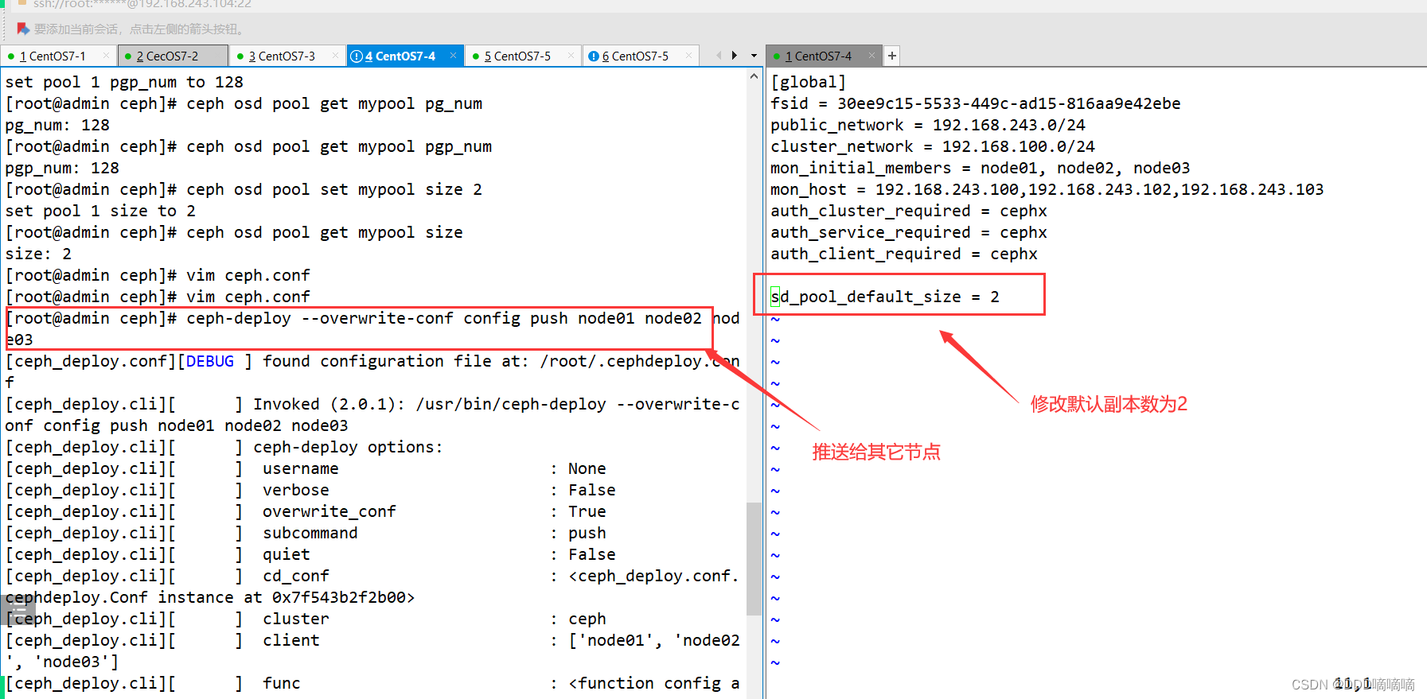The height and width of the screenshot is (699, 1427).
Task: Click the 'ceph osd pool set mypool size 2' command
Action: point(334,189)
